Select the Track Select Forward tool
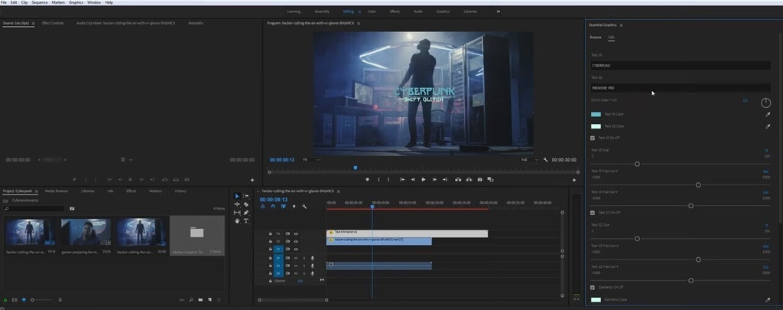The height and width of the screenshot is (310, 783). click(x=245, y=196)
